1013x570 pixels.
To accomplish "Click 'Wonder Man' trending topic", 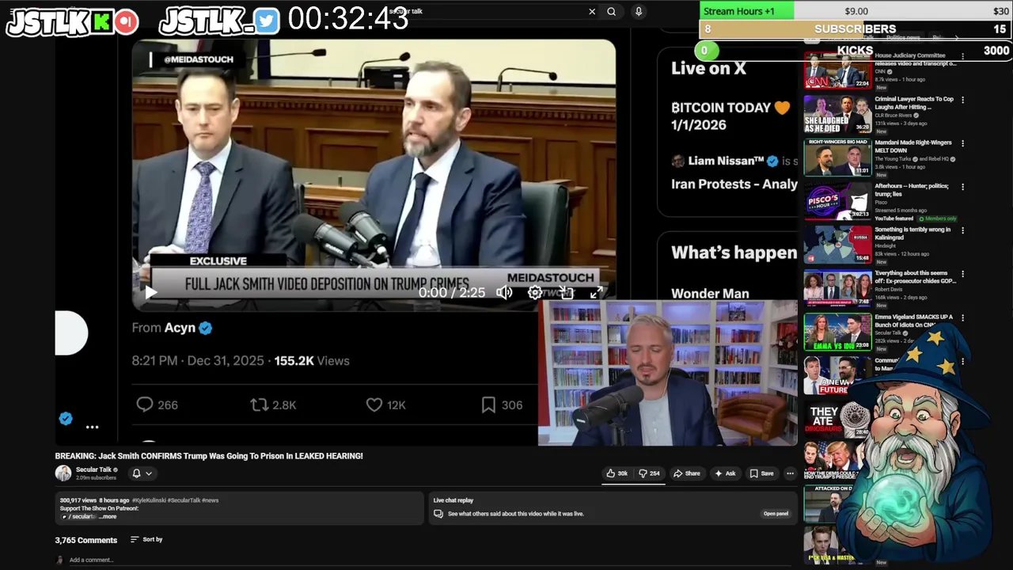I will [x=710, y=293].
